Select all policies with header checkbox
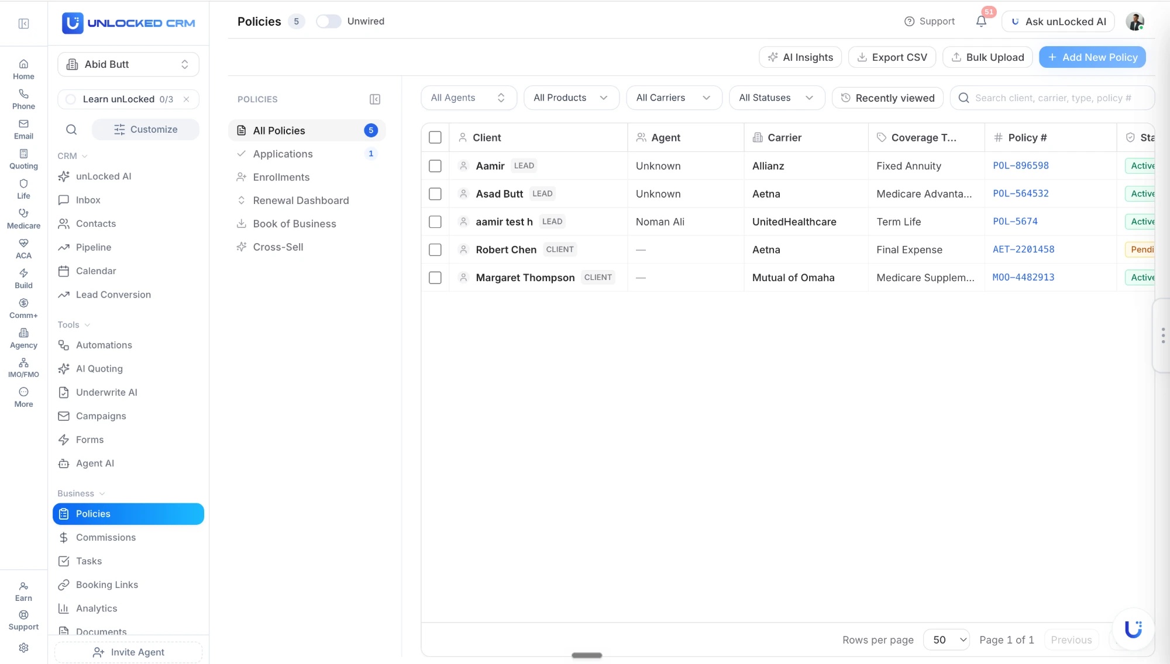The width and height of the screenshot is (1170, 664). tap(435, 137)
